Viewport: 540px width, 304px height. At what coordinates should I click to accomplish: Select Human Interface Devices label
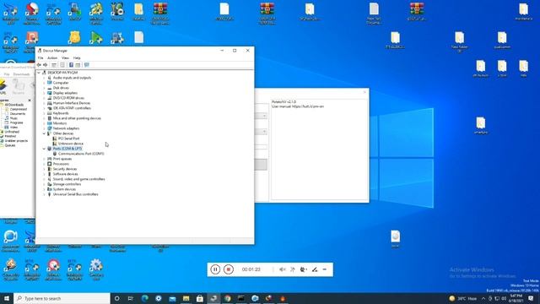pos(72,103)
